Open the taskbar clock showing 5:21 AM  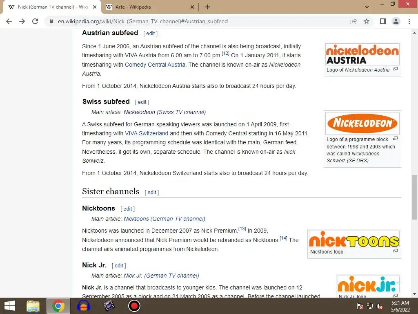400,306
